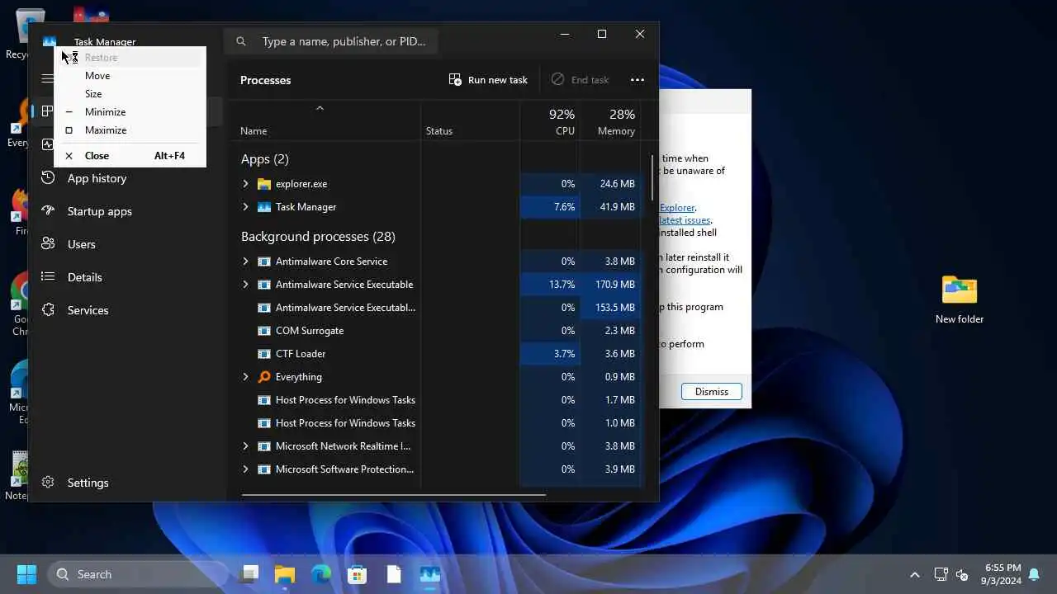Click the End task button
1057x594 pixels.
pyautogui.click(x=580, y=80)
